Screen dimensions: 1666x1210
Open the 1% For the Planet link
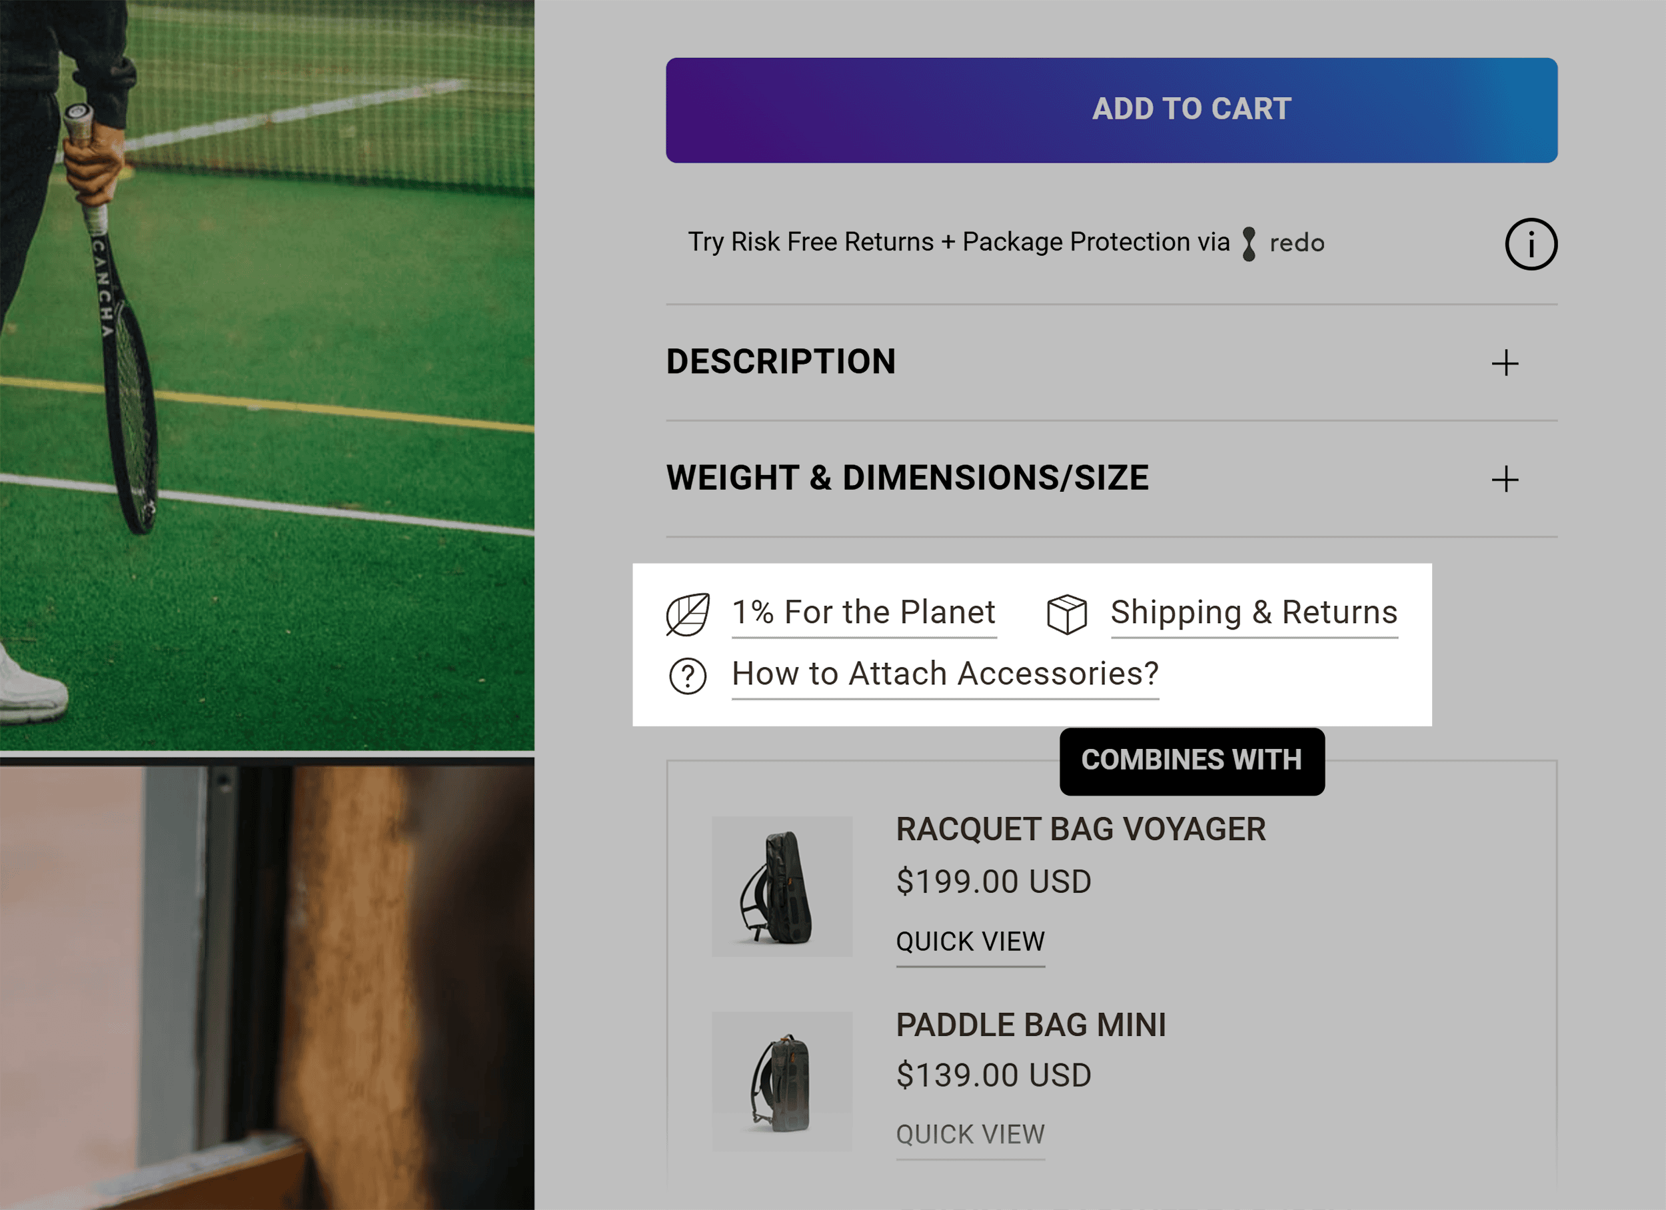pyautogui.click(x=863, y=612)
